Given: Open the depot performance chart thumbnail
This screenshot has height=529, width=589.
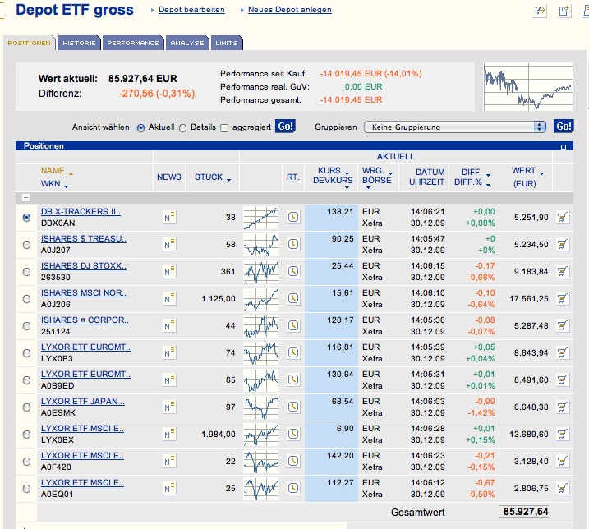Looking at the screenshot, I should tap(527, 87).
